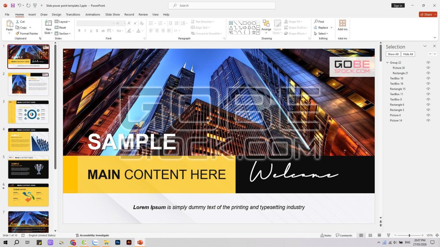Hide TextBox 18 with eye icon
This screenshot has height=247, width=440.
click(x=428, y=78)
